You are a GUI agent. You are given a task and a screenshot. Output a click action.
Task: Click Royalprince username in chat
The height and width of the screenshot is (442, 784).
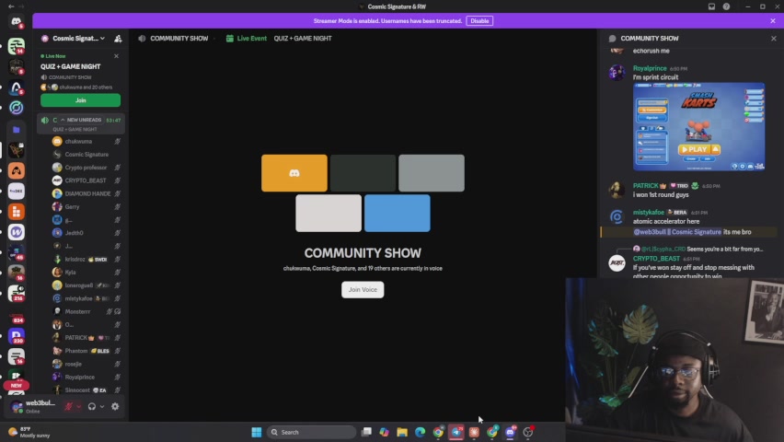[650, 68]
